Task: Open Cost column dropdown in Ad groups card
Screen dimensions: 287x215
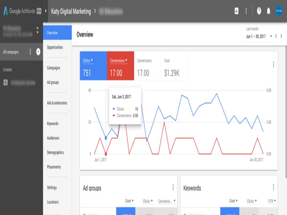Action: [129, 201]
